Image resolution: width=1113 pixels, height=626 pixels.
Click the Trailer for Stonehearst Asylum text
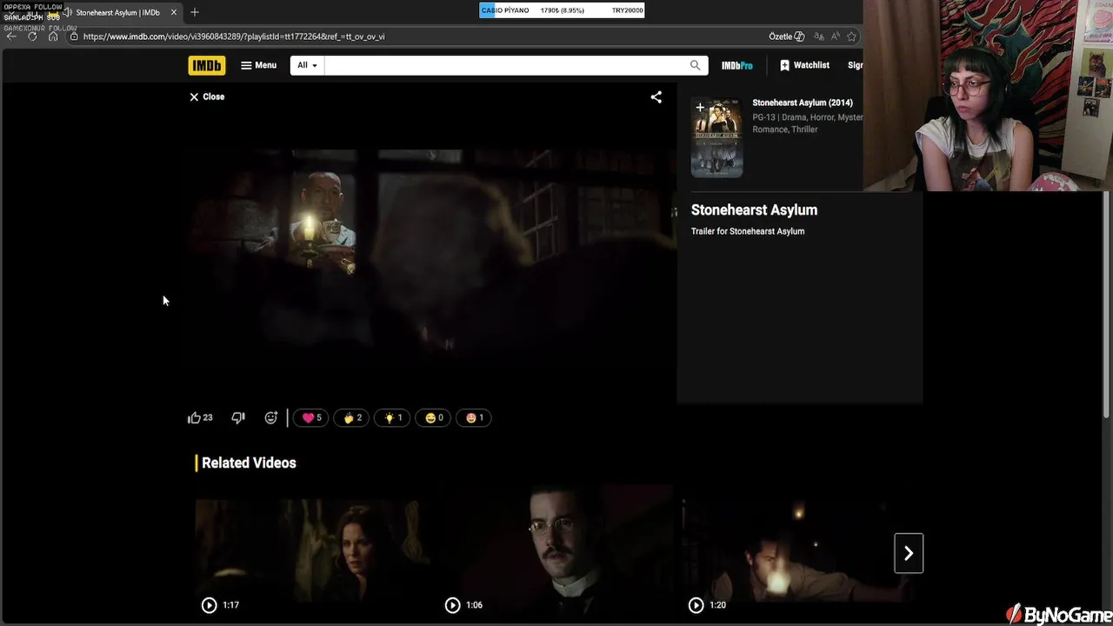coord(748,231)
